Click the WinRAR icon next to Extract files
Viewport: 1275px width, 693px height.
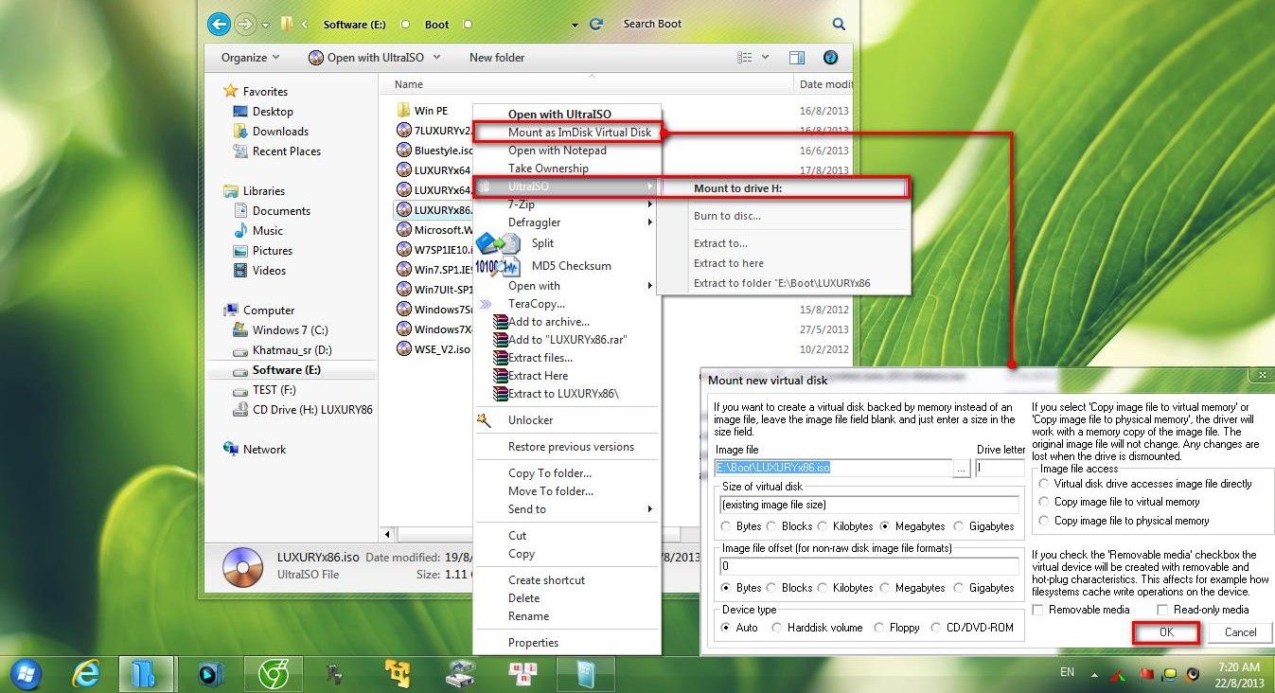[x=501, y=358]
